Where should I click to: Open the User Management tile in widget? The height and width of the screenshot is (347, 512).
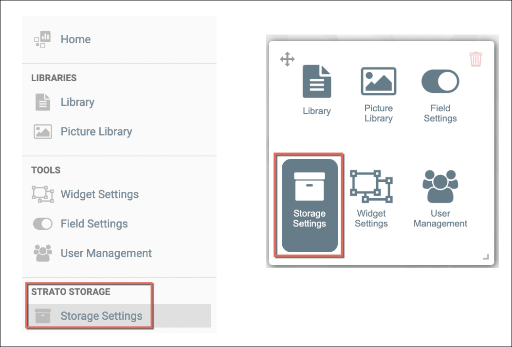[440, 199]
